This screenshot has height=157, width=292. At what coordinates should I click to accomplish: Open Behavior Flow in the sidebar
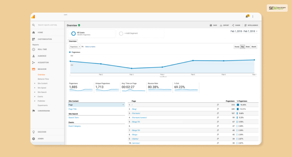point(43,79)
